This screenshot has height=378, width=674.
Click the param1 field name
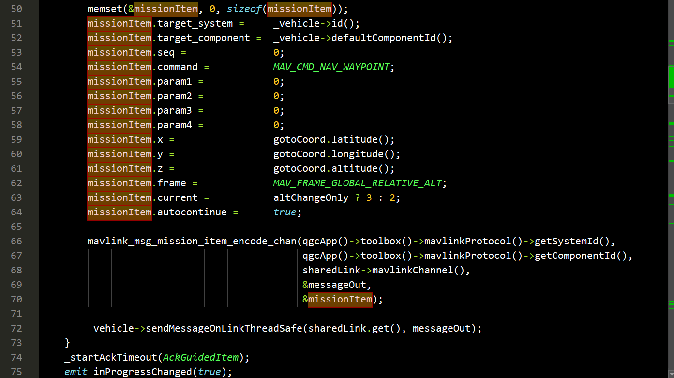[175, 81]
